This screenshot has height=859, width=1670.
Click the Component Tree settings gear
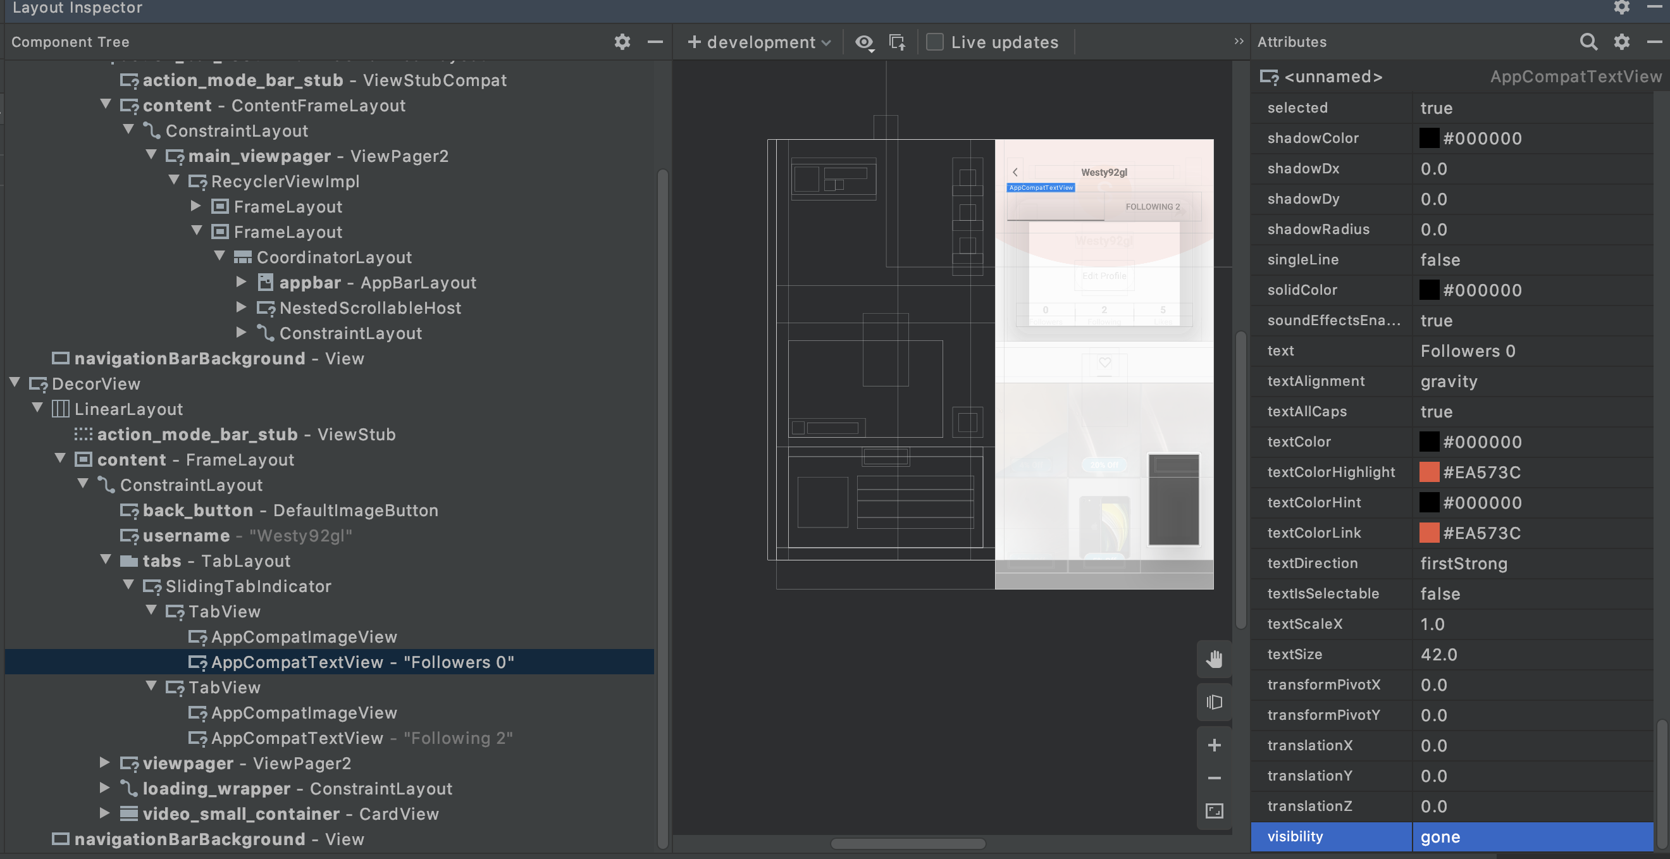point(622,42)
